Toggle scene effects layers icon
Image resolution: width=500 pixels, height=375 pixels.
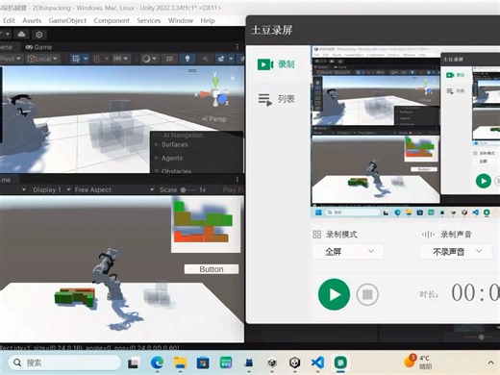221,59
